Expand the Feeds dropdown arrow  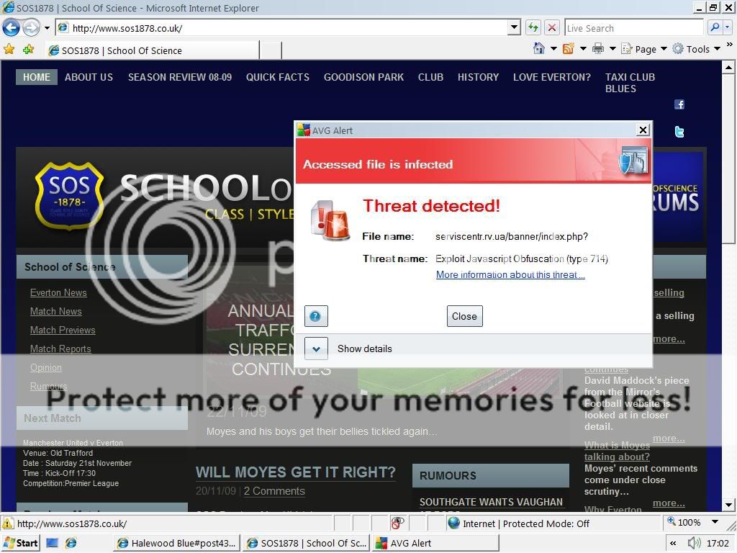tap(583, 48)
